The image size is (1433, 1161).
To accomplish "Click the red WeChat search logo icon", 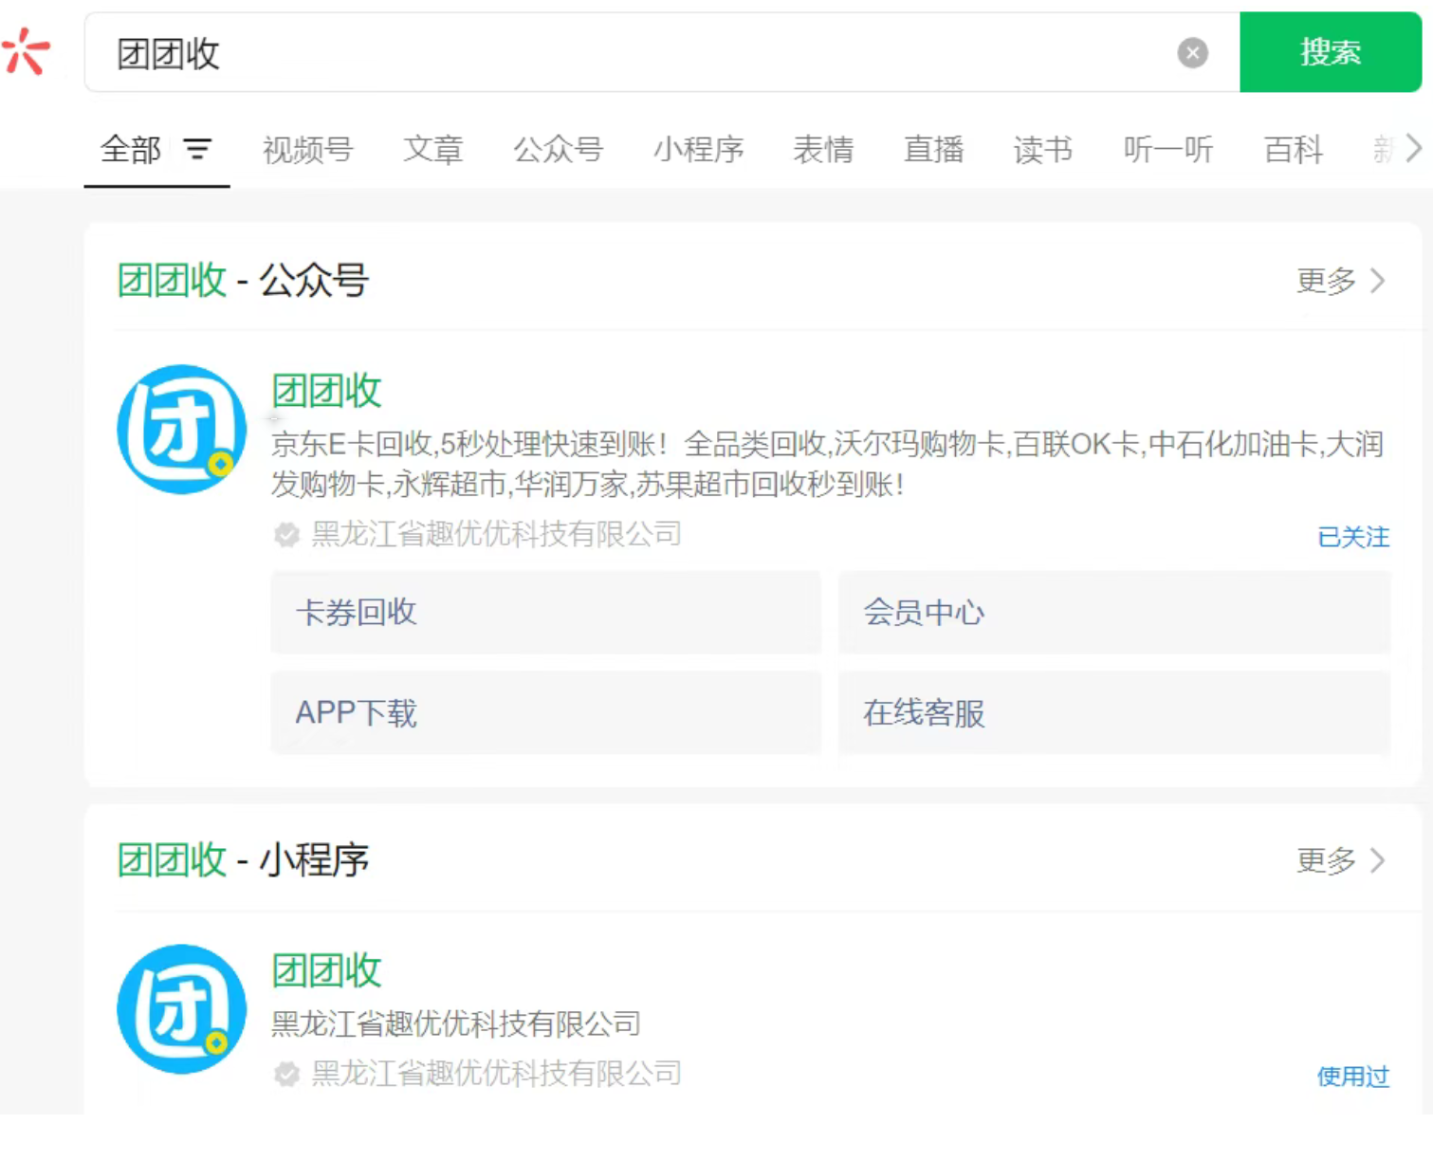I will [x=26, y=51].
